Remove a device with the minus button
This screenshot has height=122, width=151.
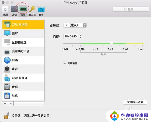tap(11, 104)
